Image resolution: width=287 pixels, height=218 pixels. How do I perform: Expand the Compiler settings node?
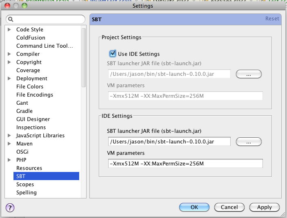click(9, 54)
